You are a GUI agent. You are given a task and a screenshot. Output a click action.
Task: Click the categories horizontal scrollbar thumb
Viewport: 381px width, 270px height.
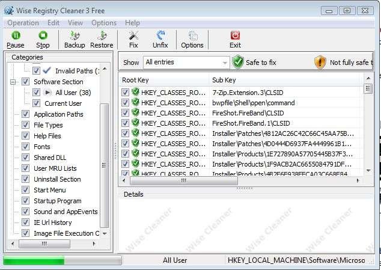point(44,244)
